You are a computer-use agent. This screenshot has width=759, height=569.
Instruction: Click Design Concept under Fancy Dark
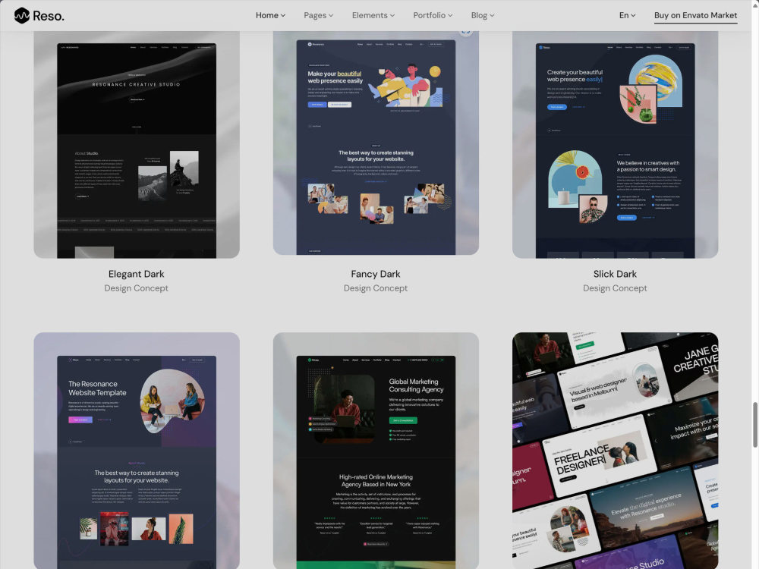(376, 288)
